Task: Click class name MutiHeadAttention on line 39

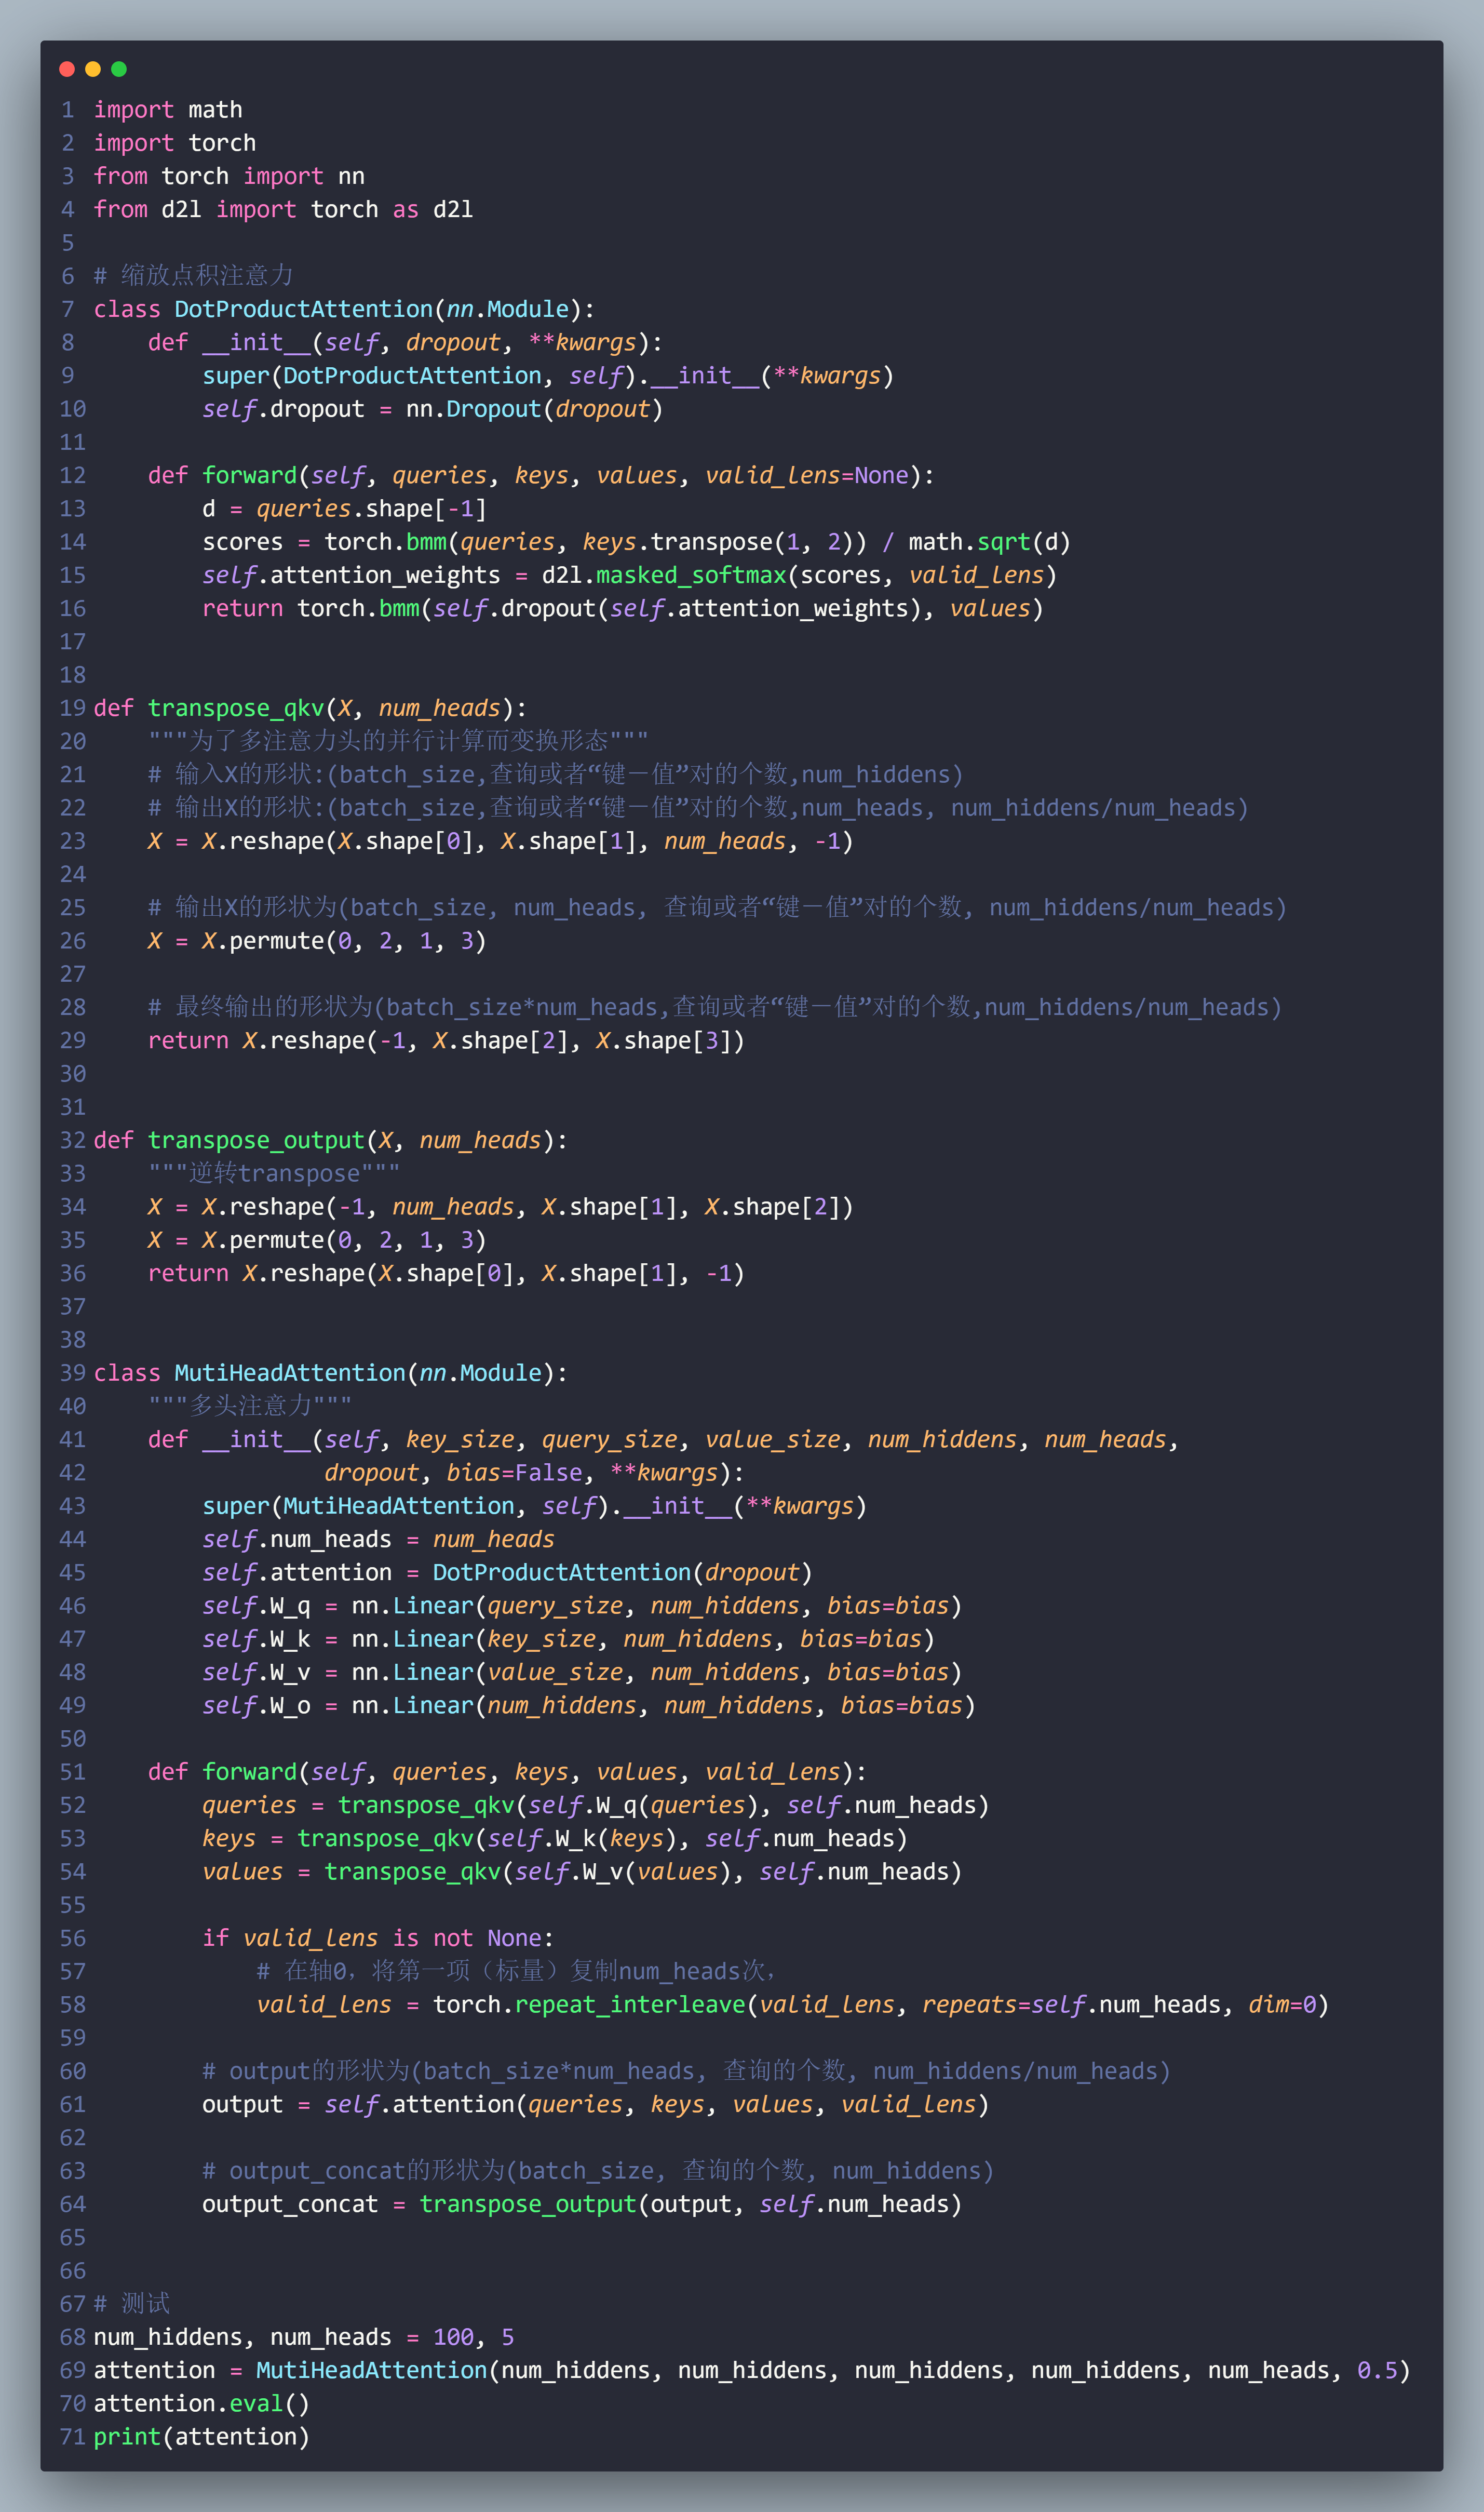Action: pos(289,1373)
